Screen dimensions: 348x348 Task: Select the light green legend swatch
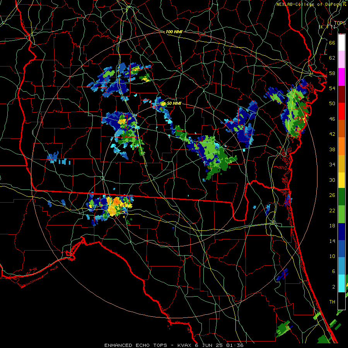pyautogui.click(x=341, y=214)
